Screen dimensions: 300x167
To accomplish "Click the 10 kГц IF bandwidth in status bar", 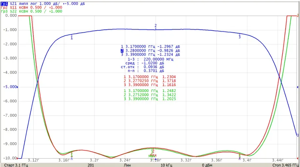I will point(166,165).
